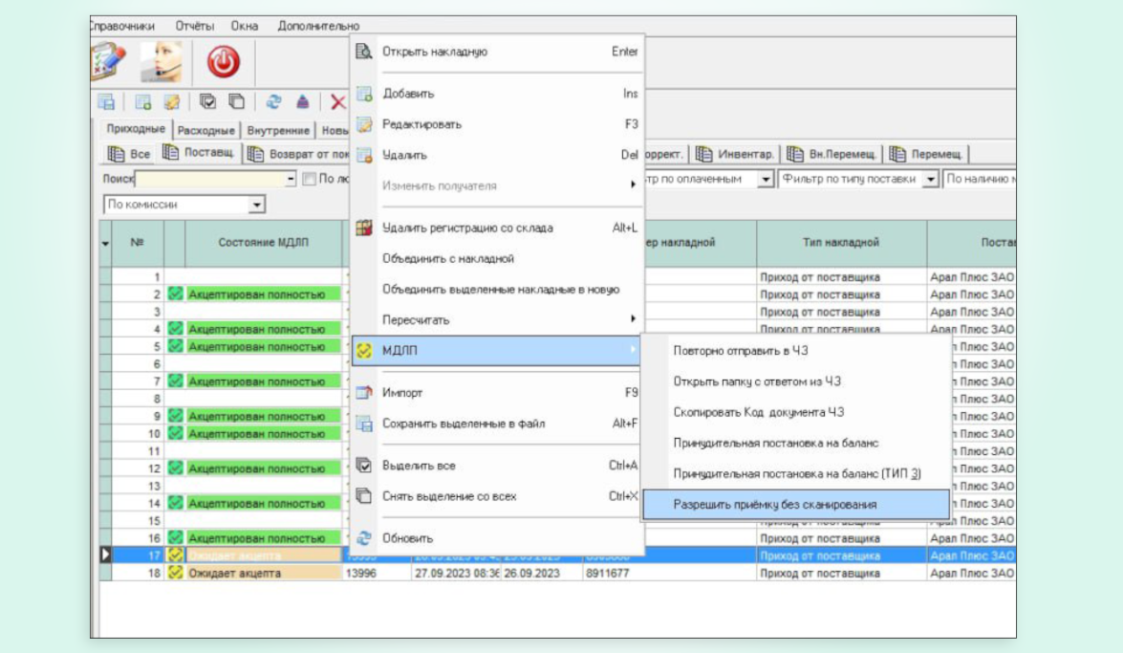The image size is (1123, 653).
Task: Click the red power button icon
Action: pos(224,63)
